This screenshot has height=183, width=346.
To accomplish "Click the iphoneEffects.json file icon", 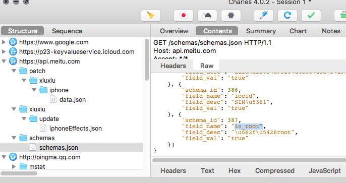I will tap(43, 129).
